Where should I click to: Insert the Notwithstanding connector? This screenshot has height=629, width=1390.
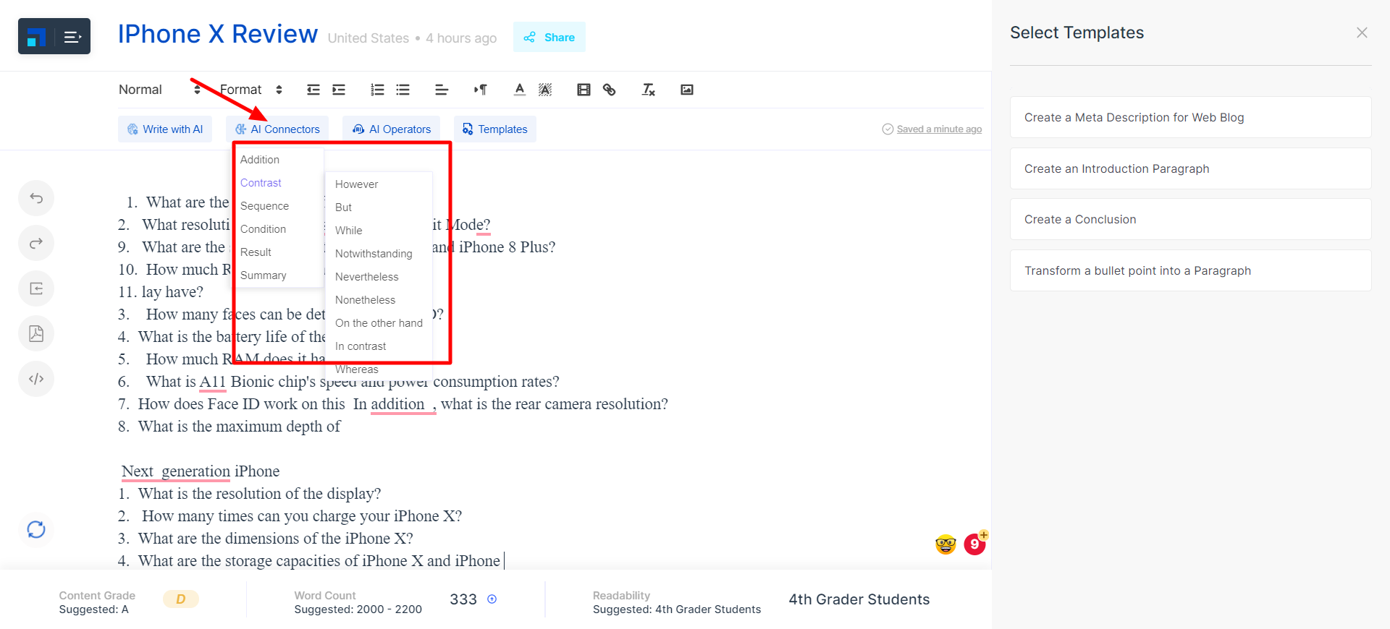[374, 254]
